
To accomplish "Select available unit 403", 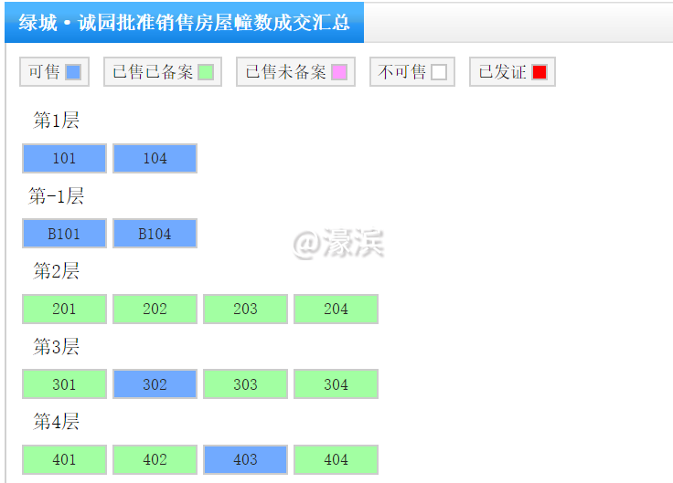I will [x=245, y=459].
